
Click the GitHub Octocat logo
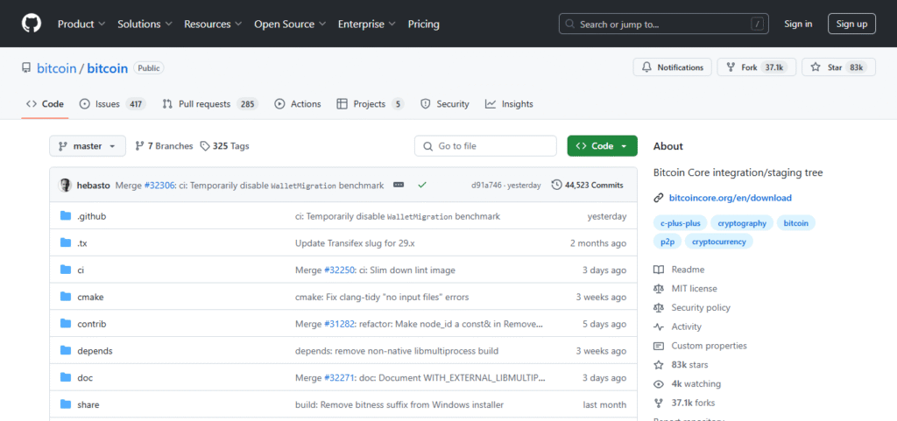coord(32,24)
